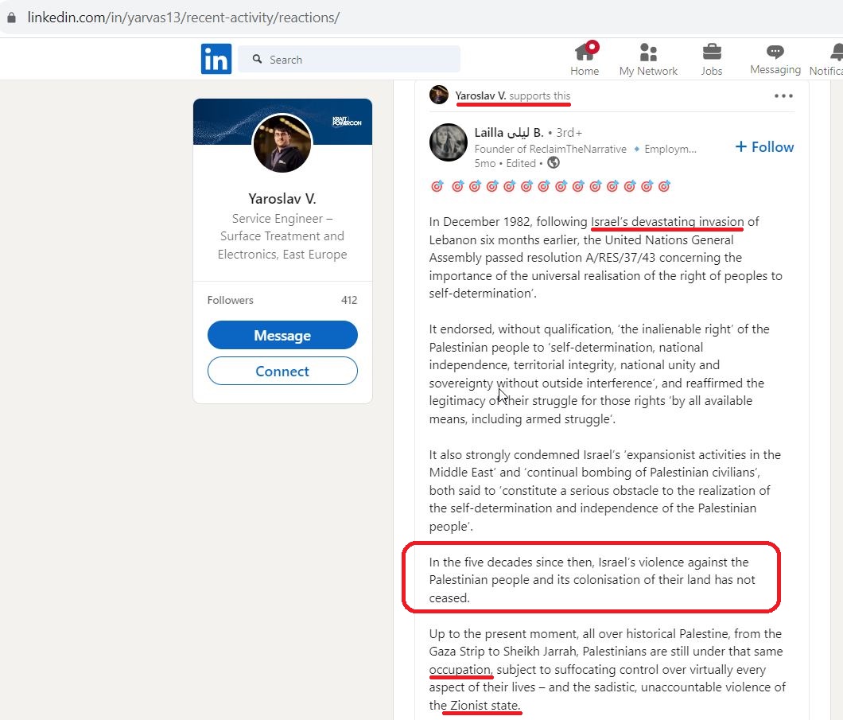Click the paragraph starting 'It also strongly condemned'

[x=605, y=490]
